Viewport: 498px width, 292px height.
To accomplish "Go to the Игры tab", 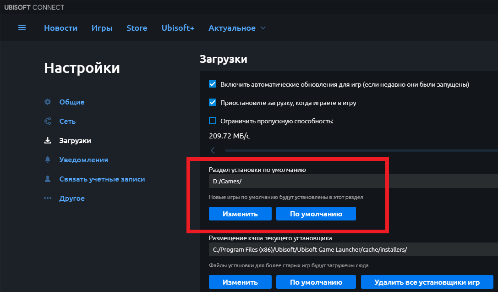I will tap(102, 28).
